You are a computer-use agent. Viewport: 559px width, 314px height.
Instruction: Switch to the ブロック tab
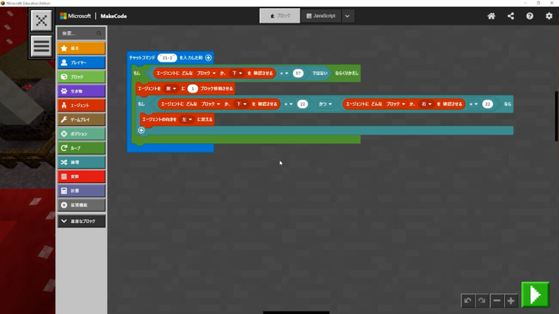tap(279, 16)
